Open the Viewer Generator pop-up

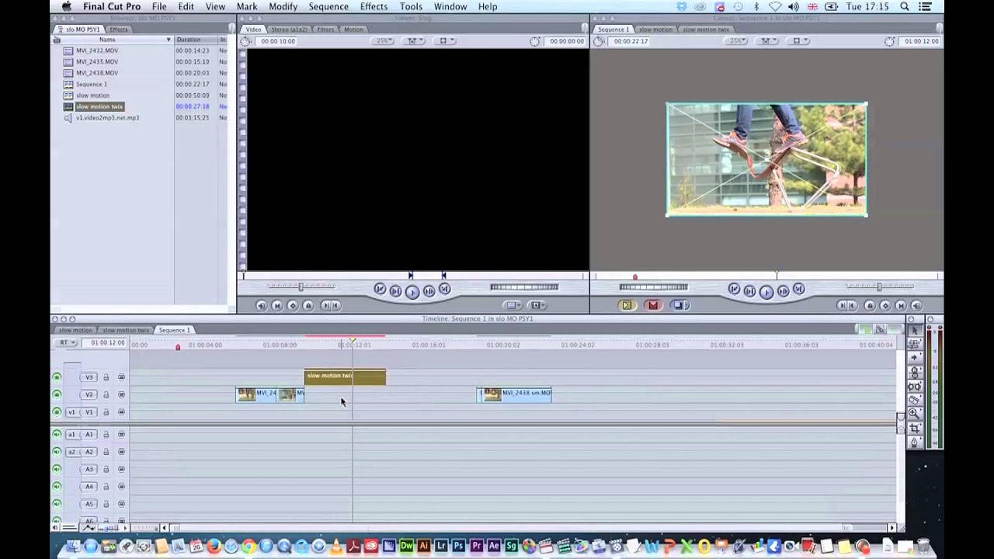pyautogui.click(x=537, y=305)
